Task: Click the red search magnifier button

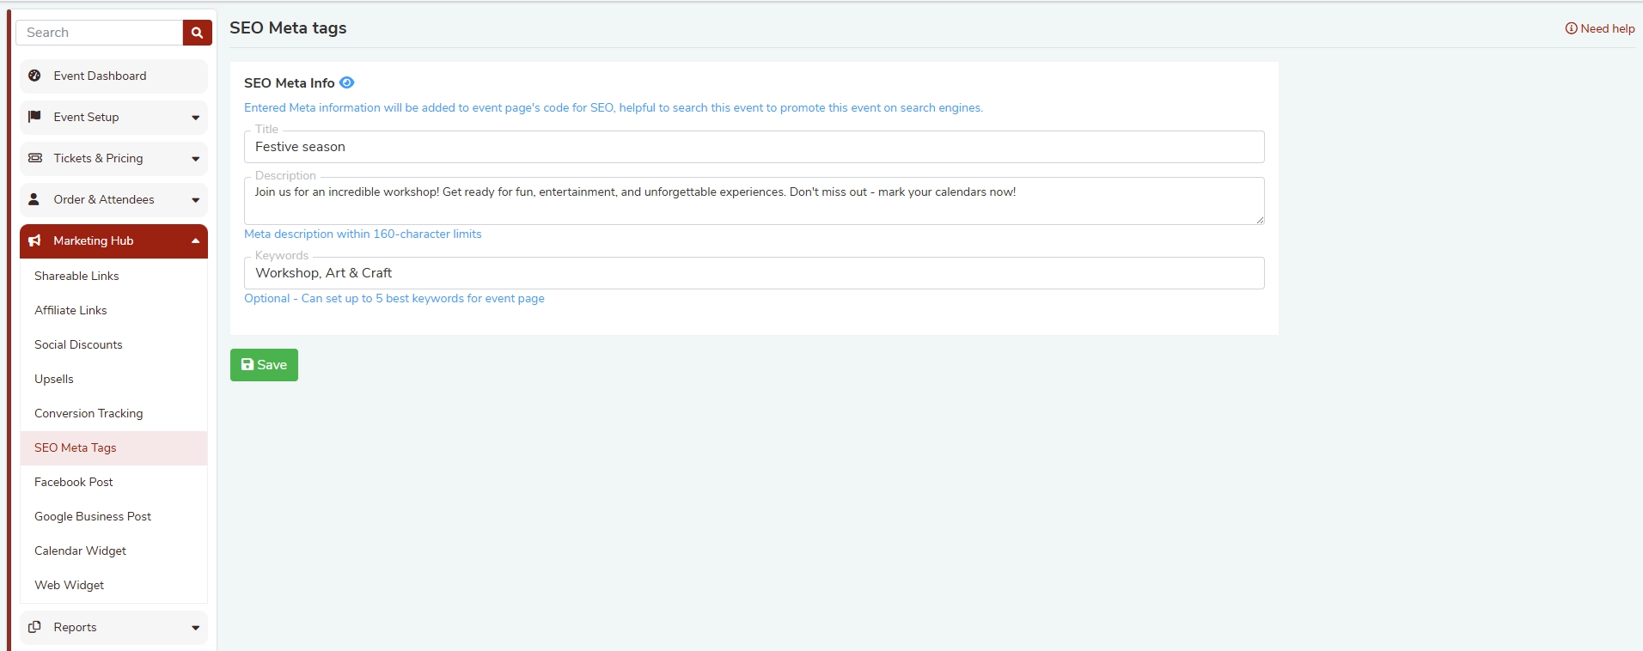Action: (x=197, y=33)
